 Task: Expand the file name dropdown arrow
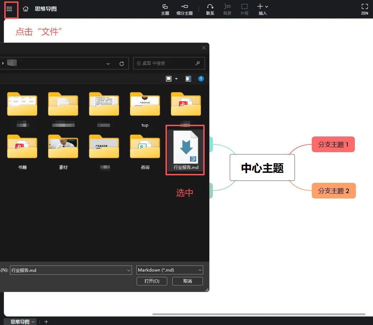pos(129,270)
